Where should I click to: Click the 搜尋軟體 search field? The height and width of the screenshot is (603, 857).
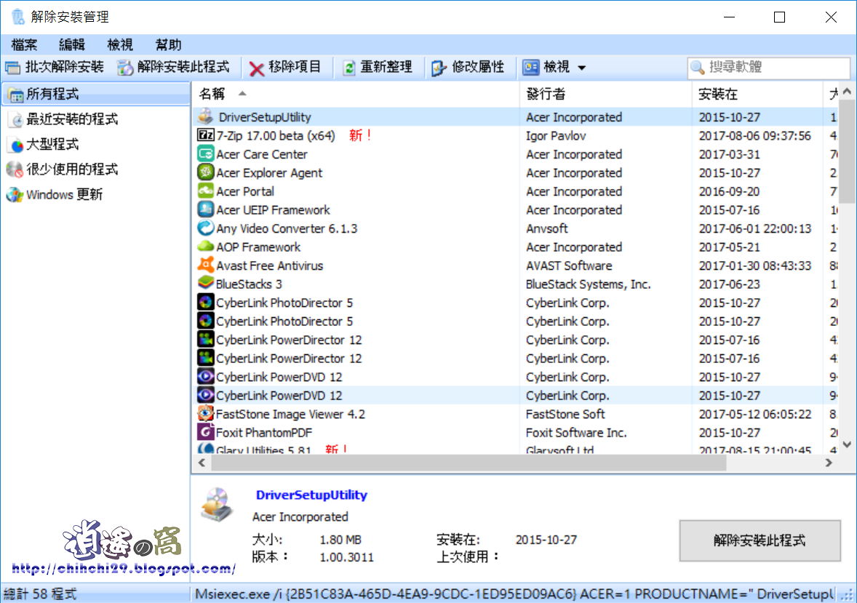(769, 67)
